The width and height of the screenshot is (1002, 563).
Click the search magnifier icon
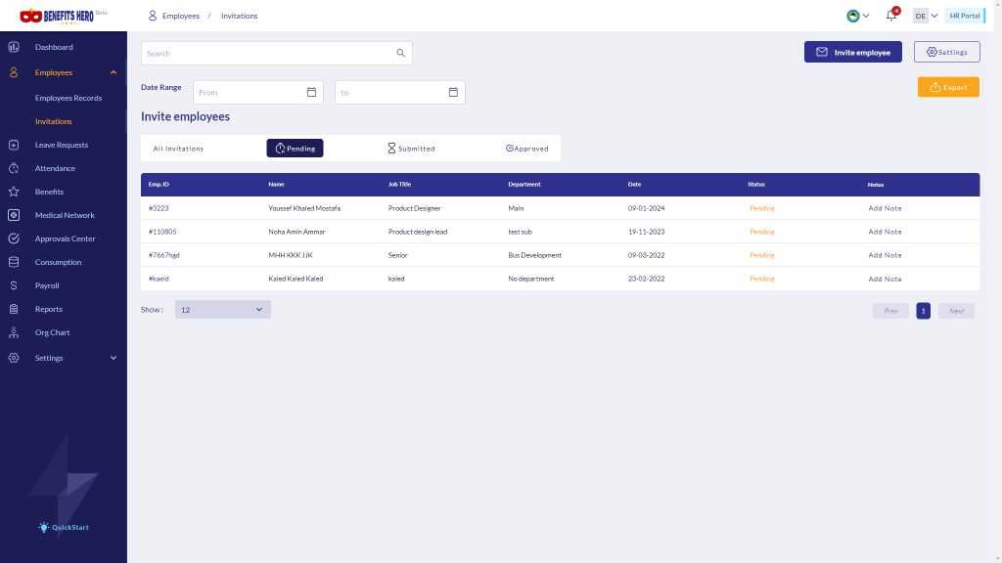[x=400, y=53]
